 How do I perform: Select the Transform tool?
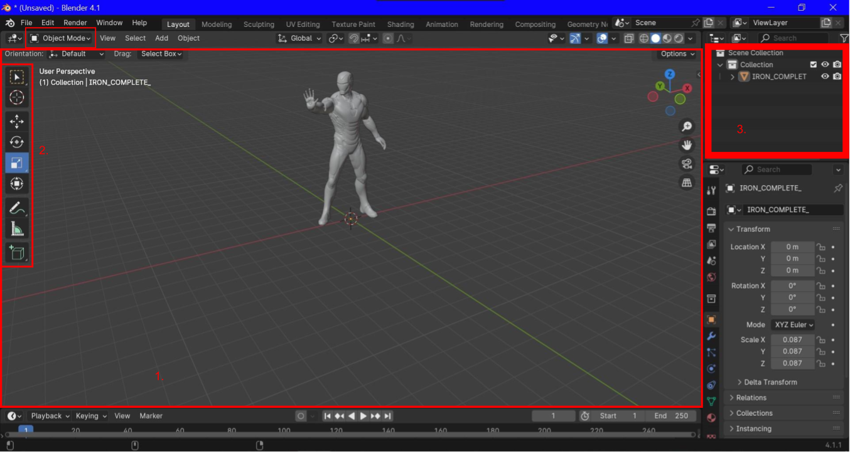[x=17, y=183]
